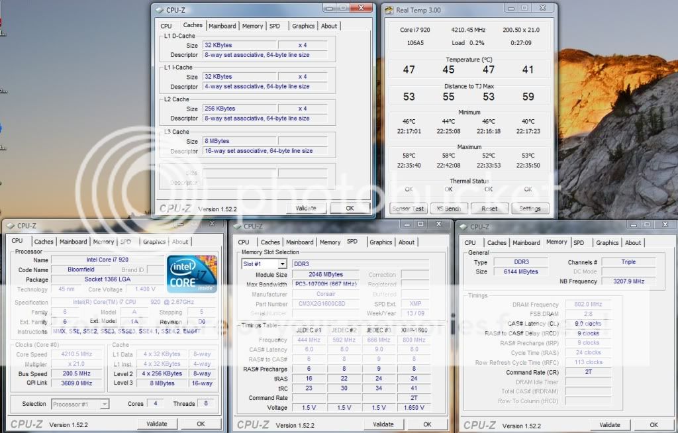The height and width of the screenshot is (433, 678).
Task: Click the Memory Size value '6144 MBytes'
Action: coord(520,271)
